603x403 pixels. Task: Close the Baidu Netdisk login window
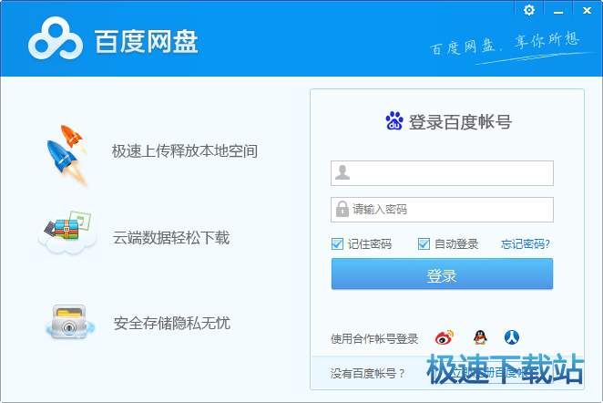(587, 11)
